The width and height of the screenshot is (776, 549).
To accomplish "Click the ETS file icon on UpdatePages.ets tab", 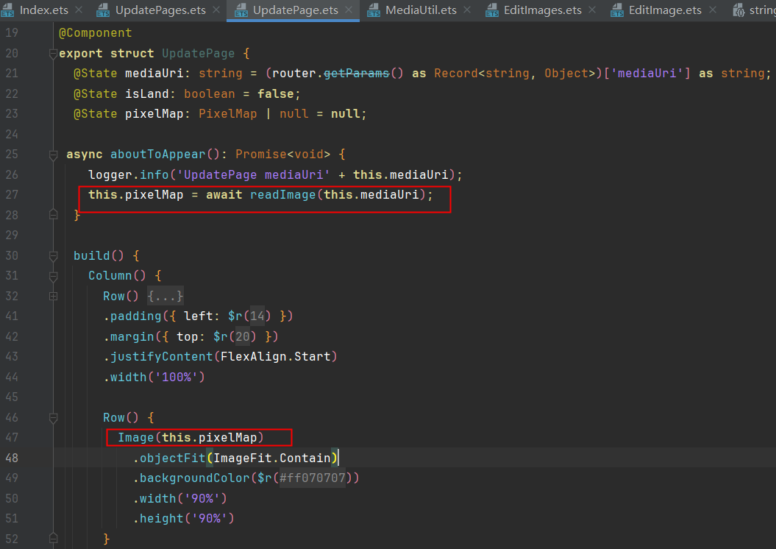I will [x=103, y=10].
